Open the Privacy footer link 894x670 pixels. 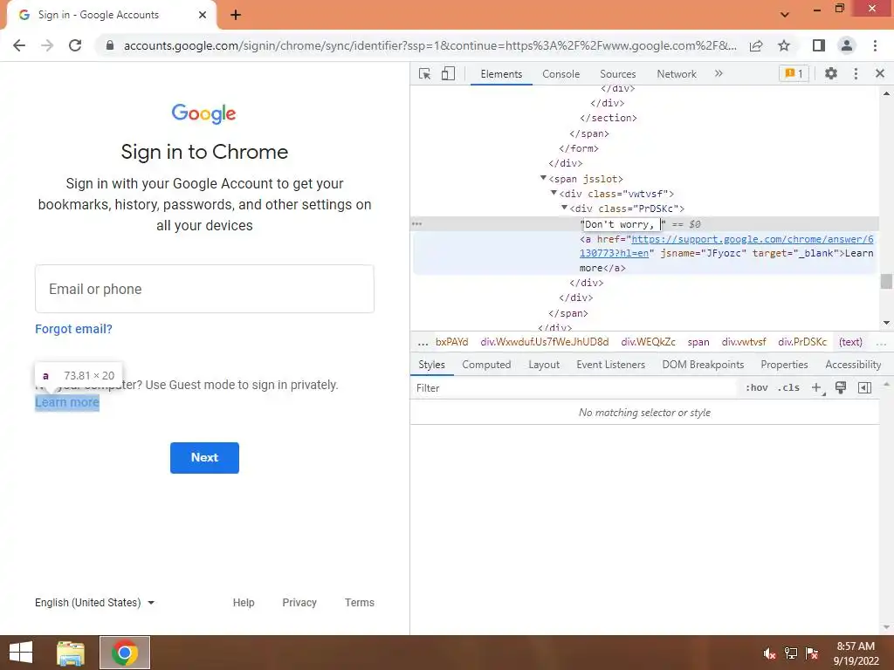click(x=299, y=602)
